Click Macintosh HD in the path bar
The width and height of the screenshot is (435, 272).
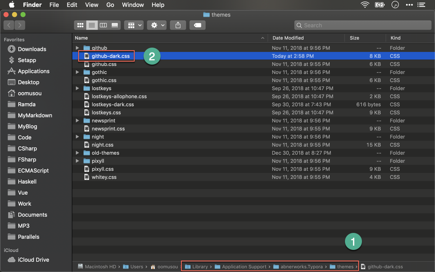pyautogui.click(x=97, y=267)
